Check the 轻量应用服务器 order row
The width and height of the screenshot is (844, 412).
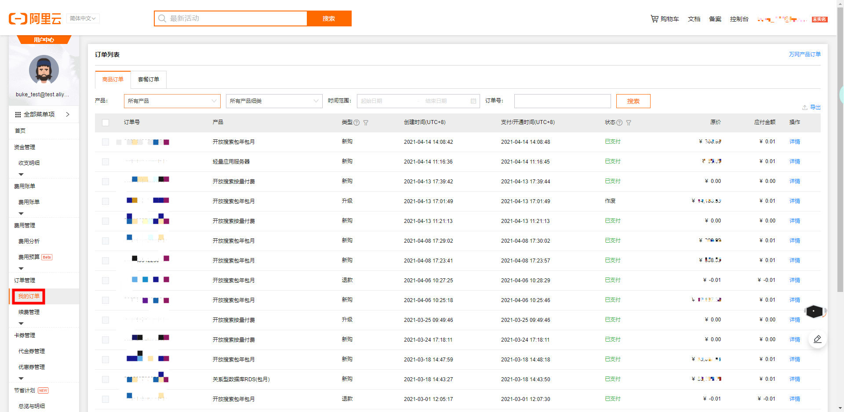coord(105,162)
